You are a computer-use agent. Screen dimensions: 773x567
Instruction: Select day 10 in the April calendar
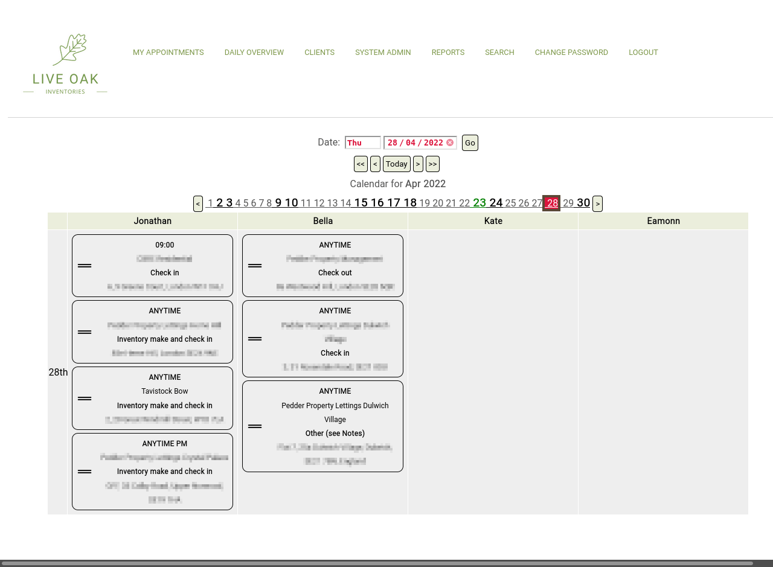pos(291,203)
